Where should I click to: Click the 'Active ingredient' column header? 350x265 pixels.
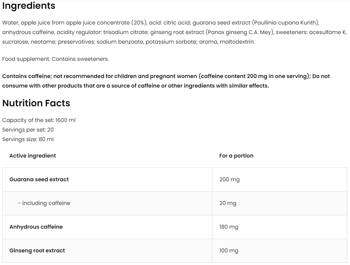click(32, 156)
